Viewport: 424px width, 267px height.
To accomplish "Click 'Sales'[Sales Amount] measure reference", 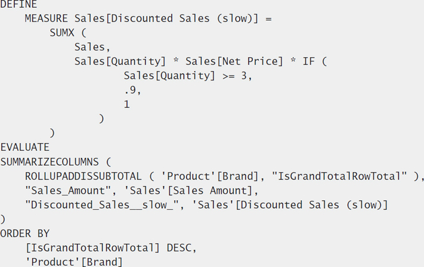I will [188, 191].
